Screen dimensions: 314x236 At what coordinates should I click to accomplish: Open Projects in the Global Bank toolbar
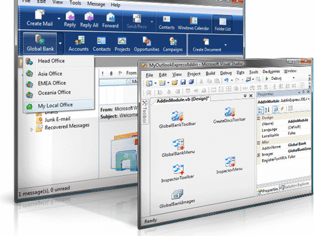click(122, 44)
